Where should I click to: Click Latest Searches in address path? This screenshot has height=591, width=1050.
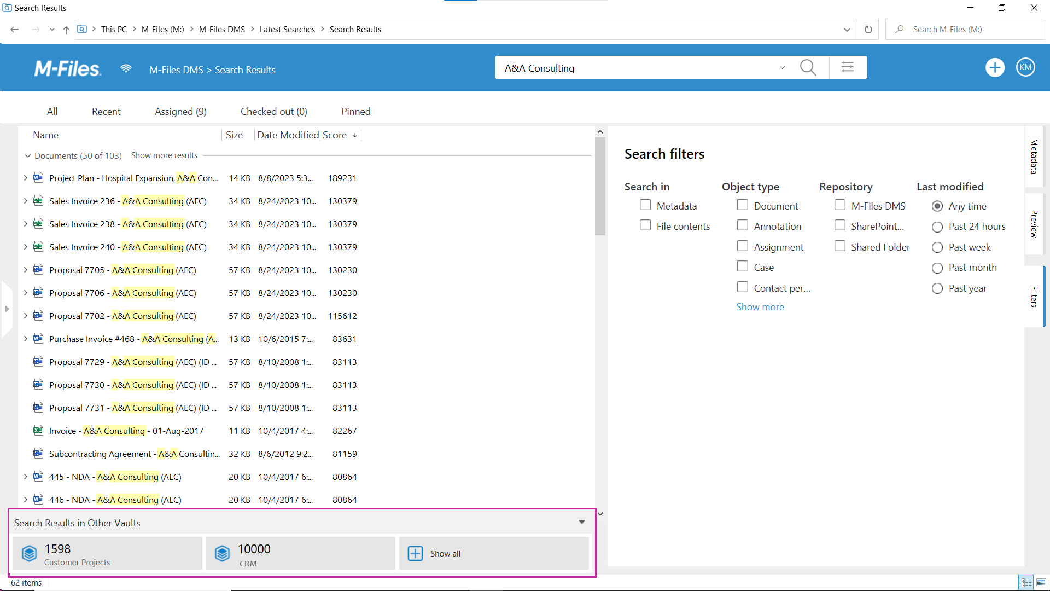(x=287, y=30)
